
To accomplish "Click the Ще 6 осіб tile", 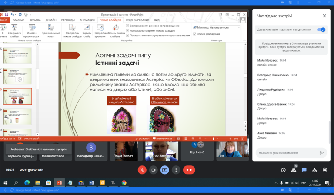I will coord(197,151).
